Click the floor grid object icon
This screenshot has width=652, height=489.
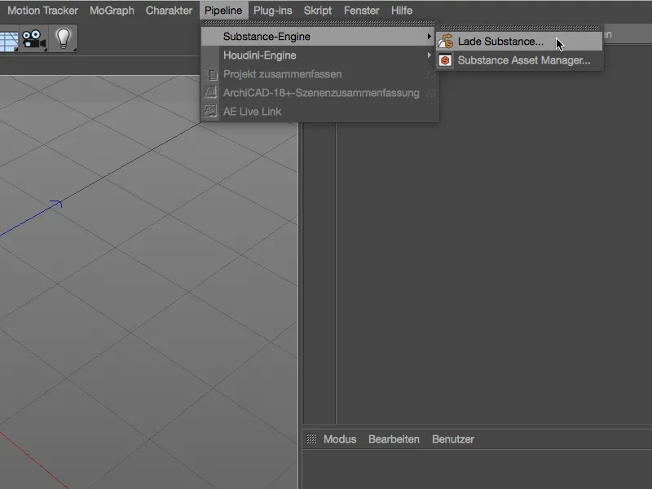(x=9, y=39)
